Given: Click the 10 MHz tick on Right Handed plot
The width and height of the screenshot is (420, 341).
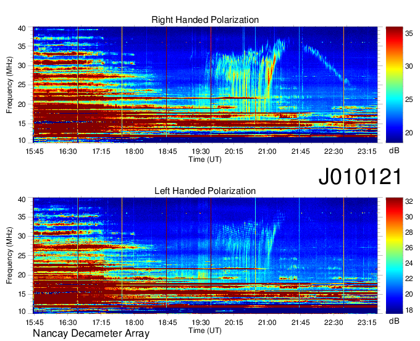Looking at the screenshot, I should coord(22,140).
